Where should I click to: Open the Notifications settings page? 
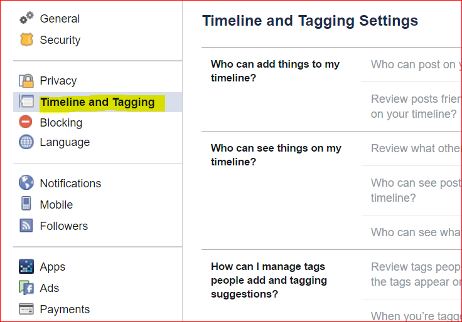click(70, 184)
